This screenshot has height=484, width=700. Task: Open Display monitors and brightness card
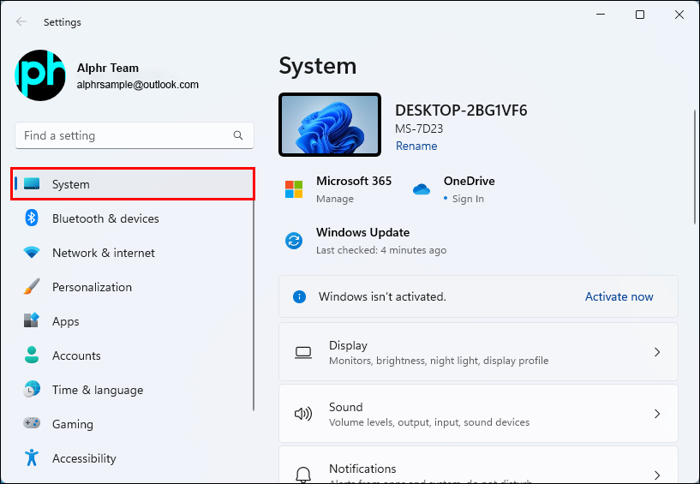click(478, 352)
